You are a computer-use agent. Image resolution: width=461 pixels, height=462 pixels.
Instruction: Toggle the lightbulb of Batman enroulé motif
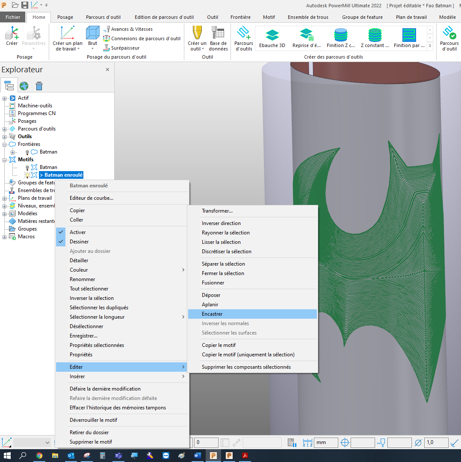27,175
